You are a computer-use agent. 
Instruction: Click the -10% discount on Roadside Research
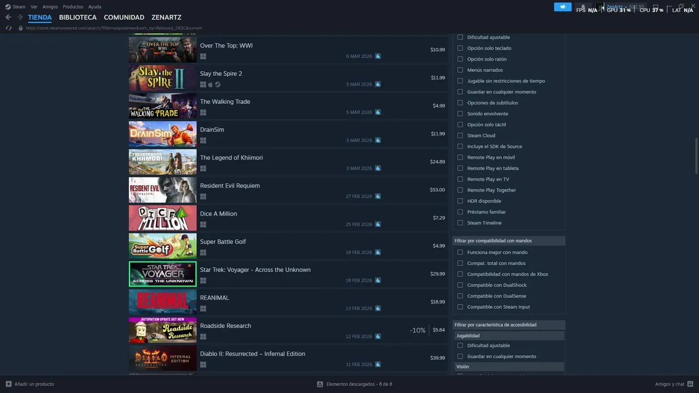tap(418, 330)
